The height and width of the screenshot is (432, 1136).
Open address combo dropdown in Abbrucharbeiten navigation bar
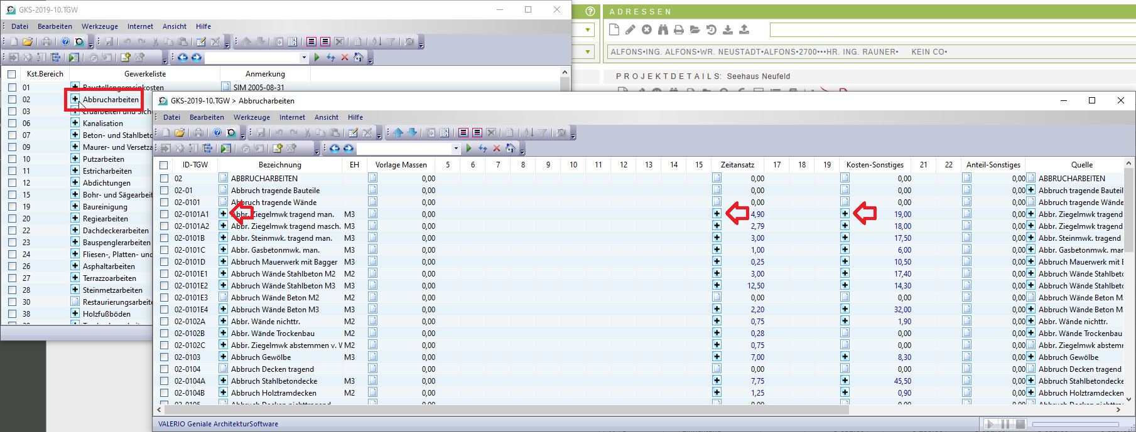point(456,149)
